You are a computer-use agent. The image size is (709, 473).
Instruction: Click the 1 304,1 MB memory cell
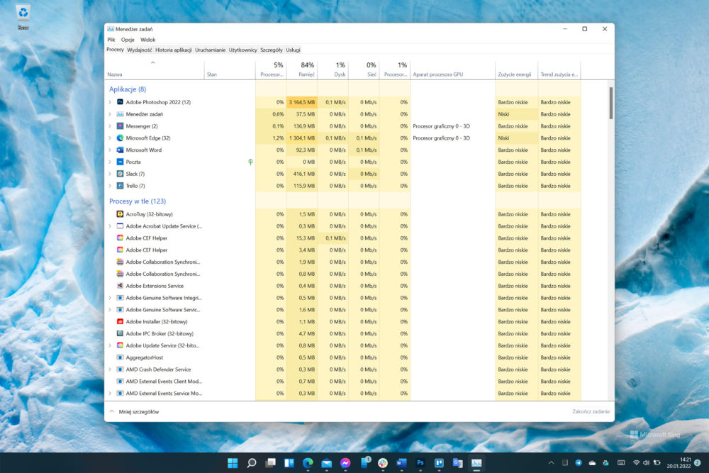pyautogui.click(x=302, y=138)
